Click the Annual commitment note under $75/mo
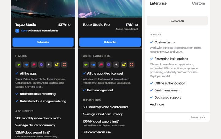This screenshot has width=221, height=139. 126,29
